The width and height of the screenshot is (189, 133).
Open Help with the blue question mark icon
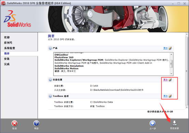tap(37, 123)
